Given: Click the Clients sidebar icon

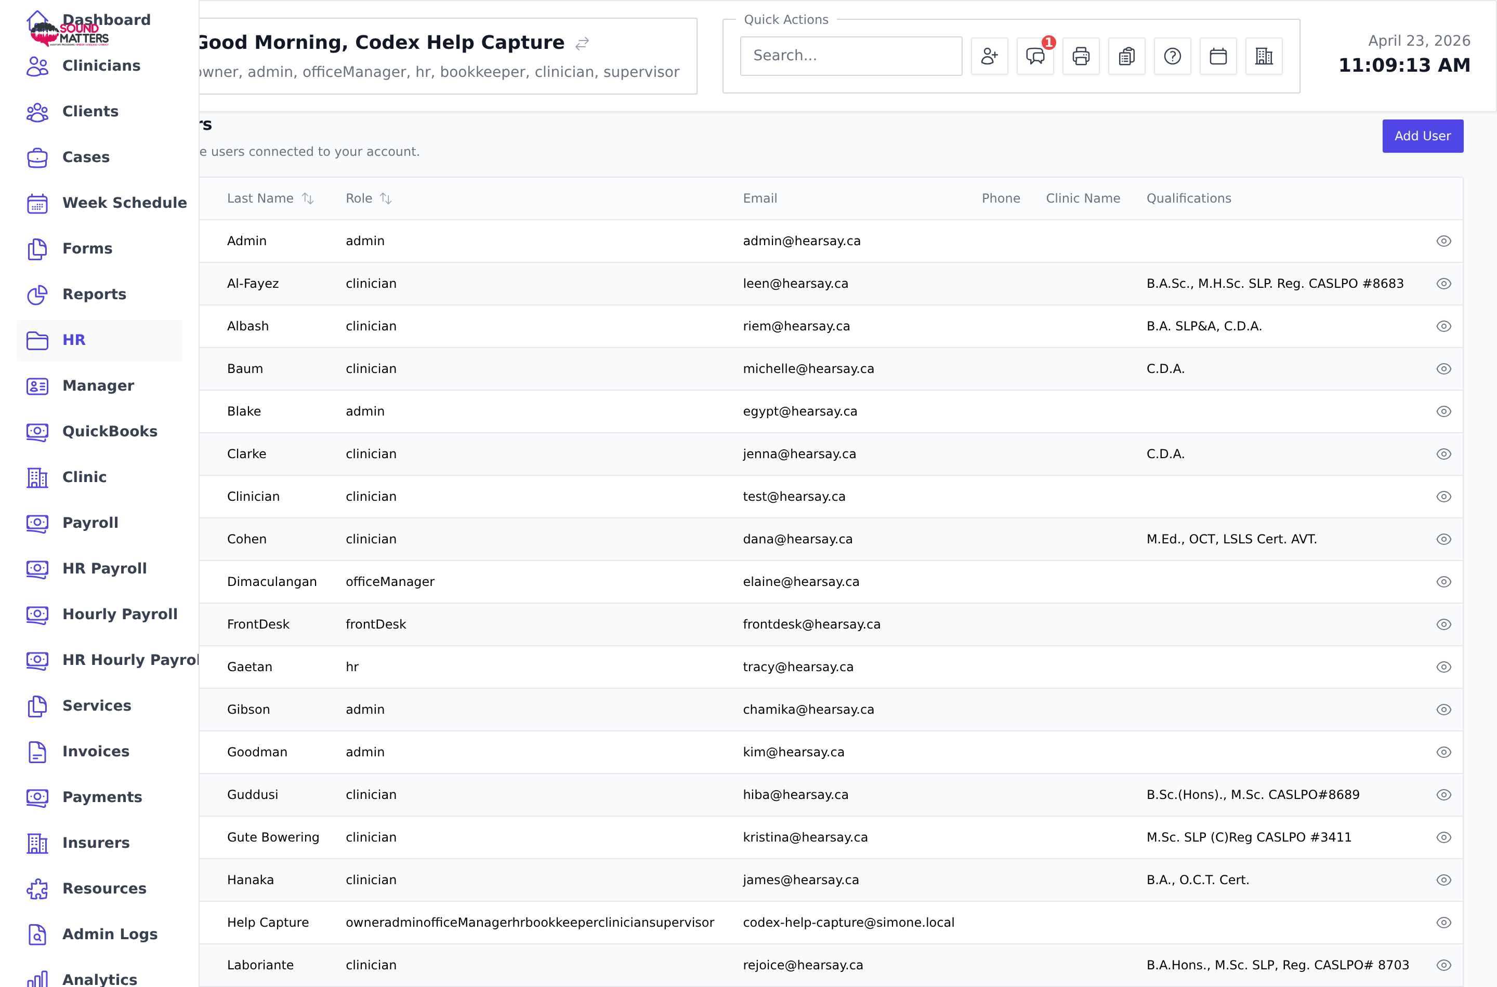Looking at the screenshot, I should coord(37,112).
